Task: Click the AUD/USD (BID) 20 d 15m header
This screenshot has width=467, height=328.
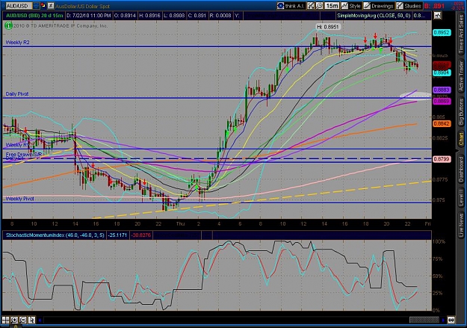Action: (34, 16)
